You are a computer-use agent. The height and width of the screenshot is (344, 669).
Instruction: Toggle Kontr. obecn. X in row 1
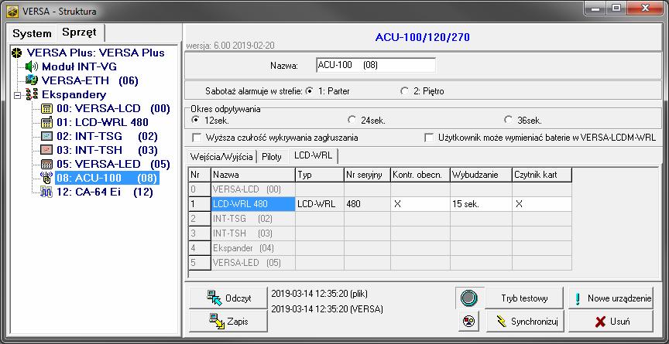coord(420,204)
